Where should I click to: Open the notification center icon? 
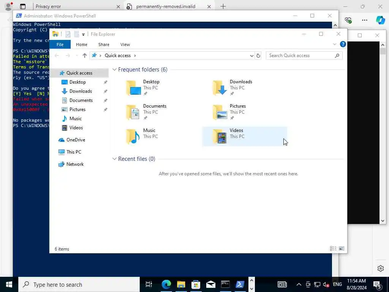377,285
